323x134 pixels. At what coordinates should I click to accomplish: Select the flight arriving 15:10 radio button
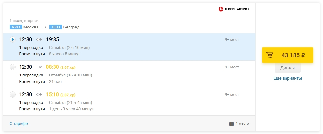click(12, 95)
